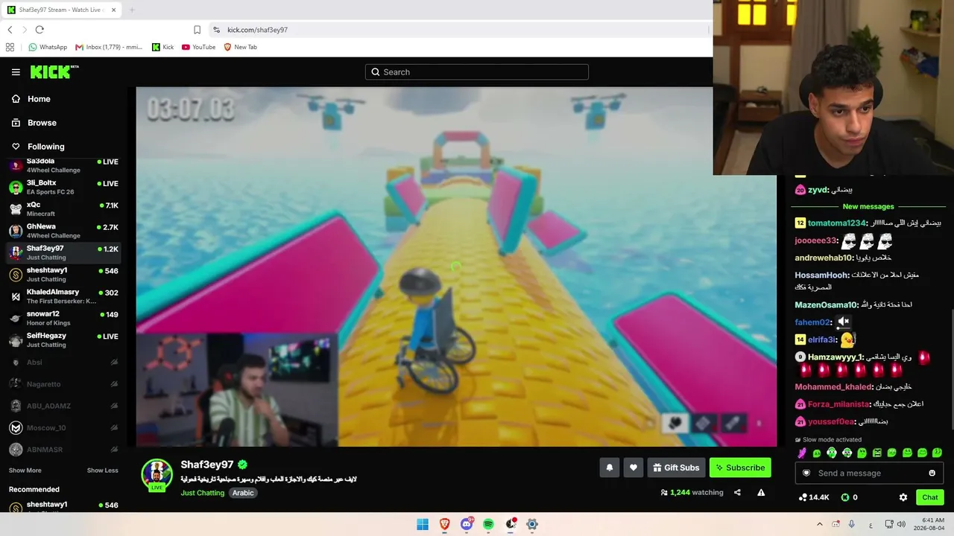View the 14.4K channel points balance
The width and height of the screenshot is (954, 536).
[814, 497]
